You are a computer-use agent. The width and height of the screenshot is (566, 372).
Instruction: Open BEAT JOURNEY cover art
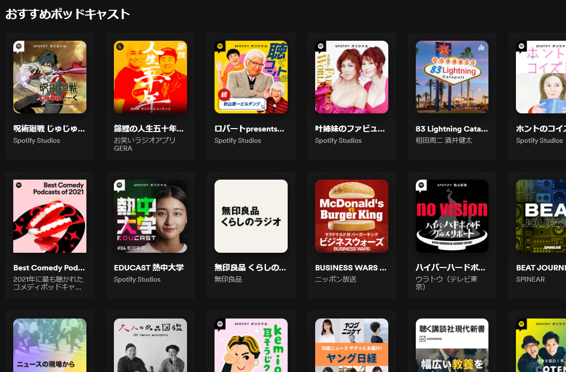click(541, 216)
